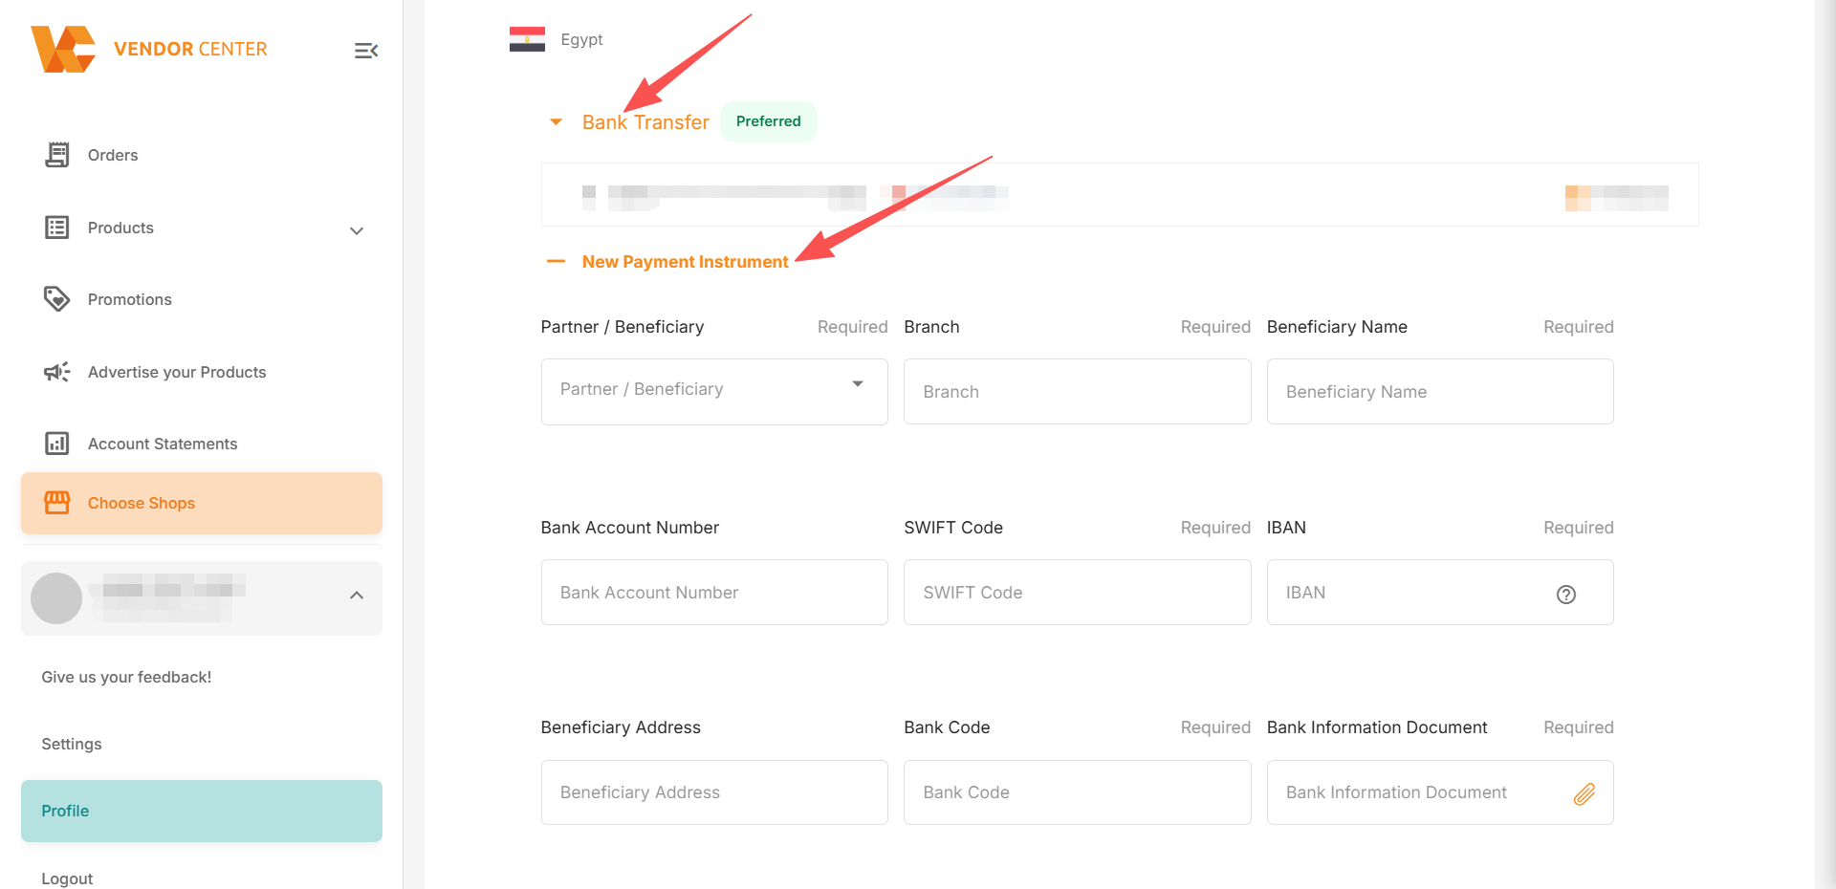Expand the Products submenu chevron

click(x=357, y=230)
